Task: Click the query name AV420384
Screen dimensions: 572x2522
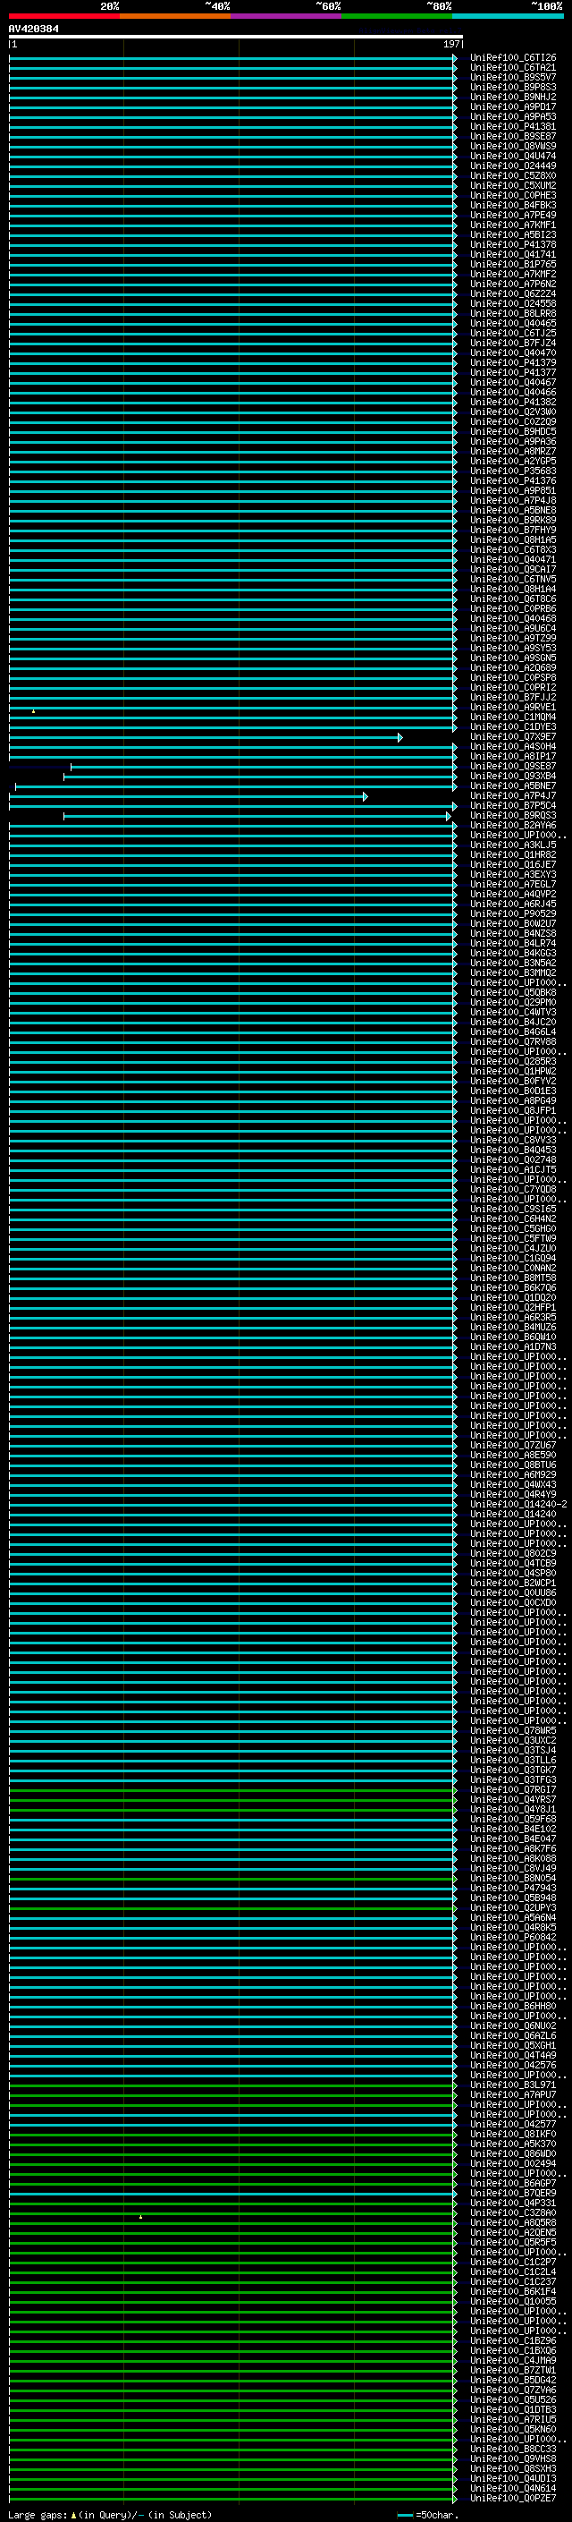Action: click(33, 29)
